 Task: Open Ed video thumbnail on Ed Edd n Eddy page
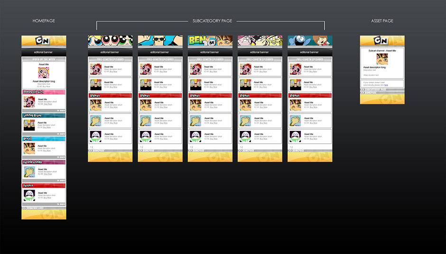pos(245,121)
